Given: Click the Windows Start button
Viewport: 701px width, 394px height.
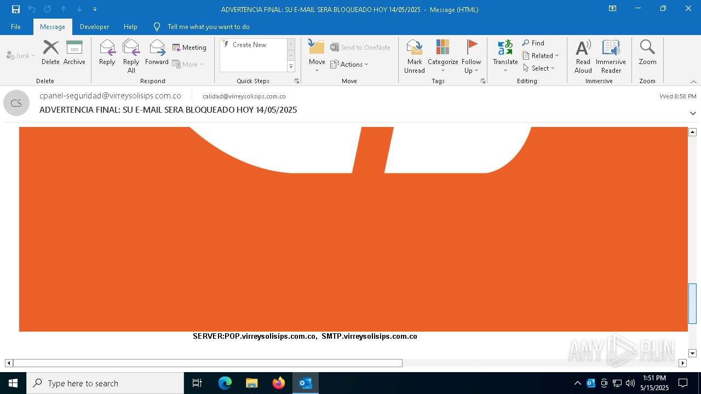Looking at the screenshot, I should pyautogui.click(x=13, y=383).
